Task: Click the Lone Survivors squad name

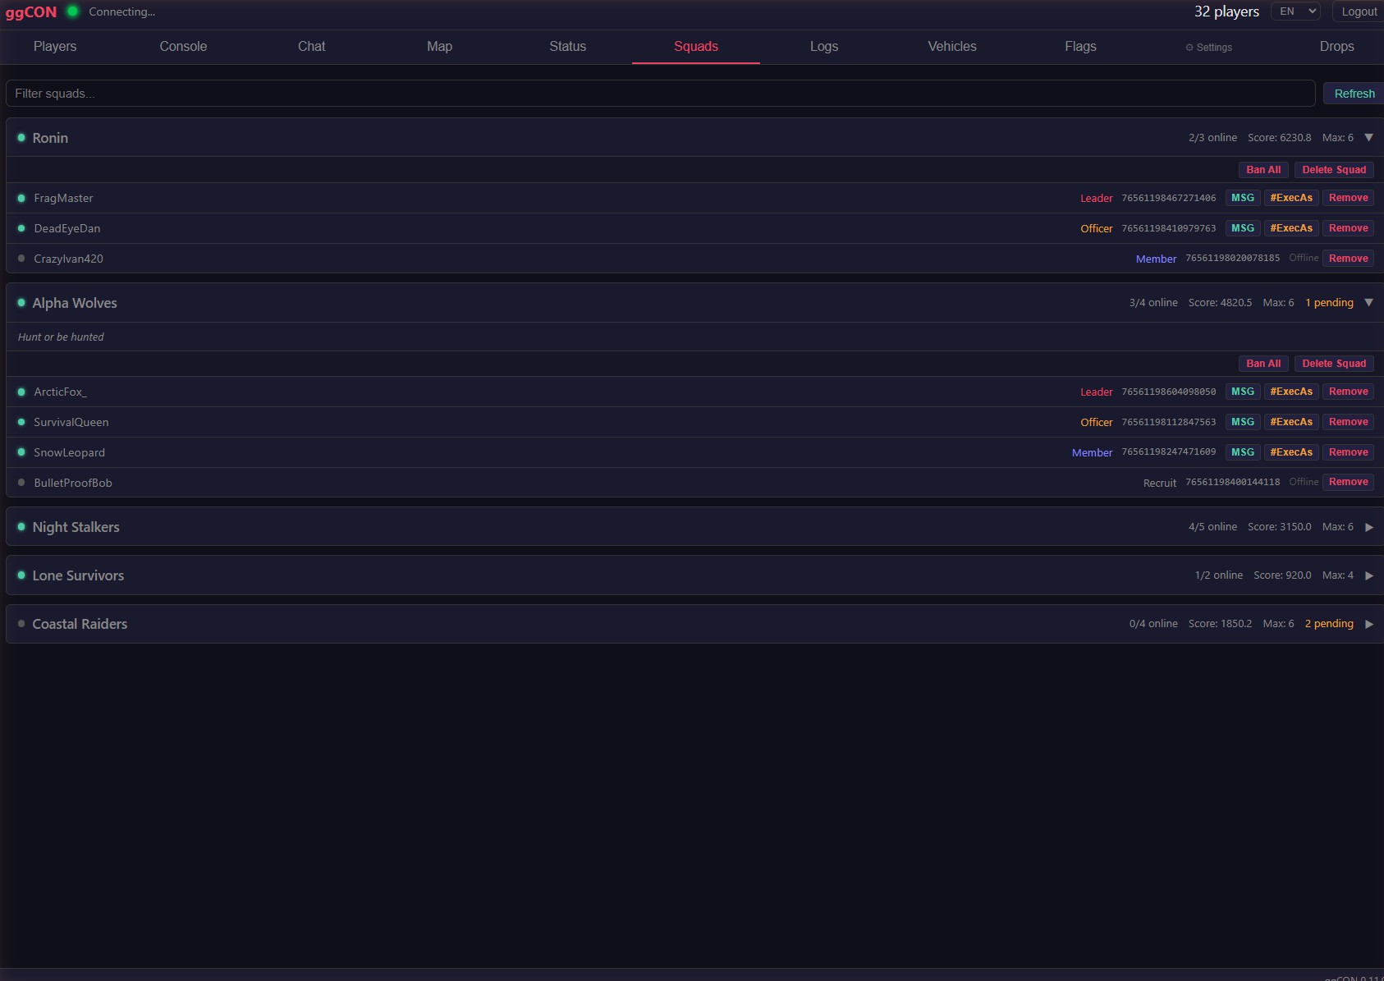Action: [x=78, y=575]
